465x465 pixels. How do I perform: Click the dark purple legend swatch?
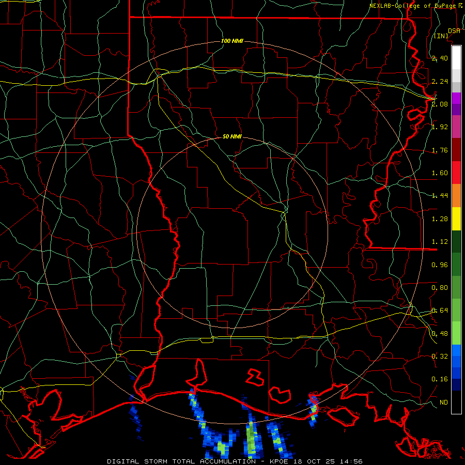pyautogui.click(x=456, y=110)
